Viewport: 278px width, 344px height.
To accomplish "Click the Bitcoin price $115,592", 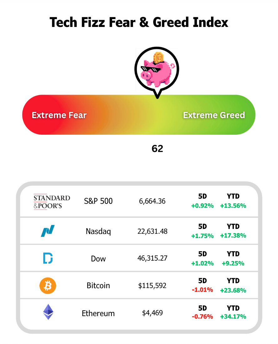I will (152, 286).
